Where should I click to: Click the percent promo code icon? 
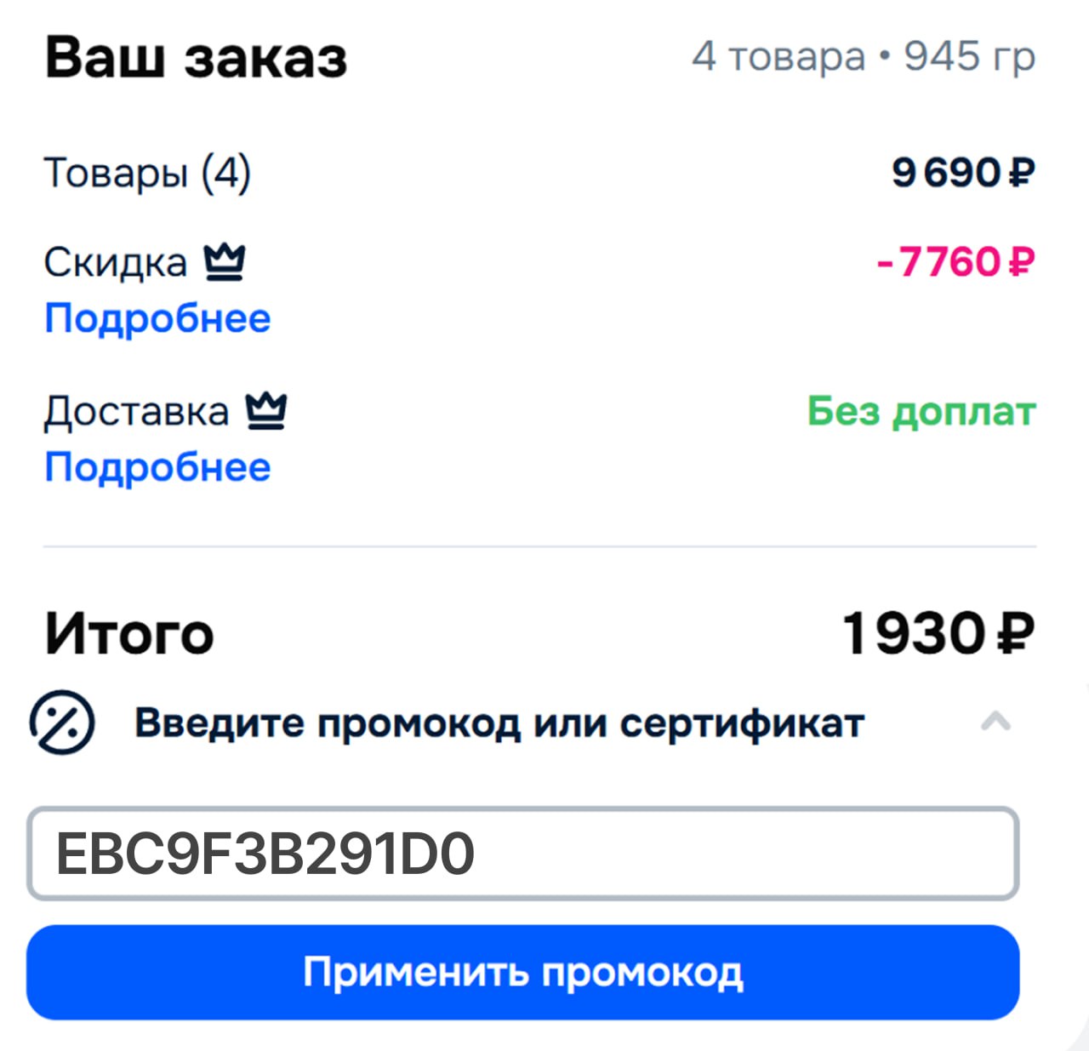62,723
